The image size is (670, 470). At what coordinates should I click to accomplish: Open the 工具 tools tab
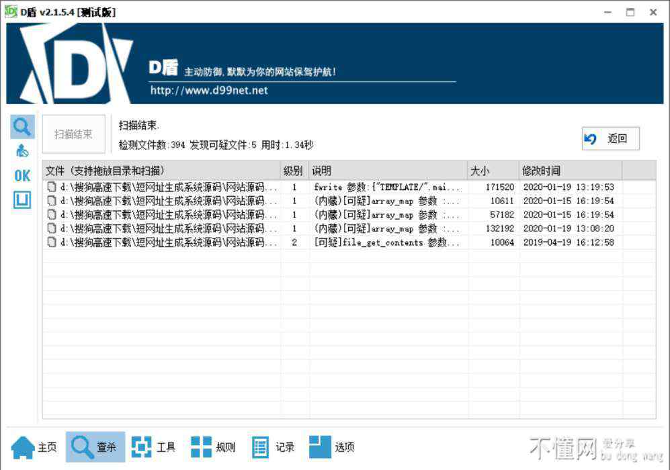[x=153, y=447]
